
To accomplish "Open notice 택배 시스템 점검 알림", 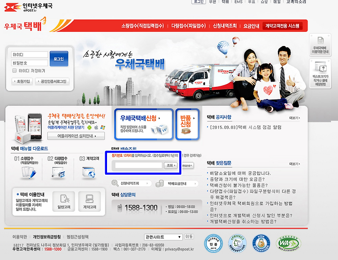I will tap(246, 127).
